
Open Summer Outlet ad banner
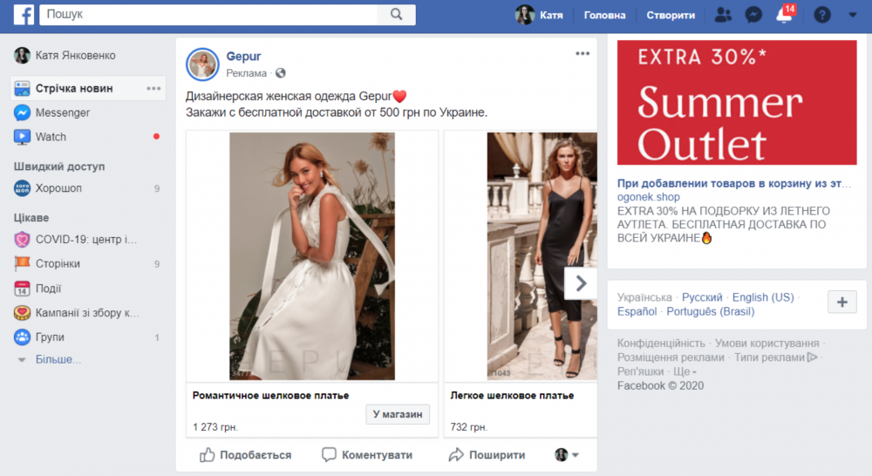737,102
